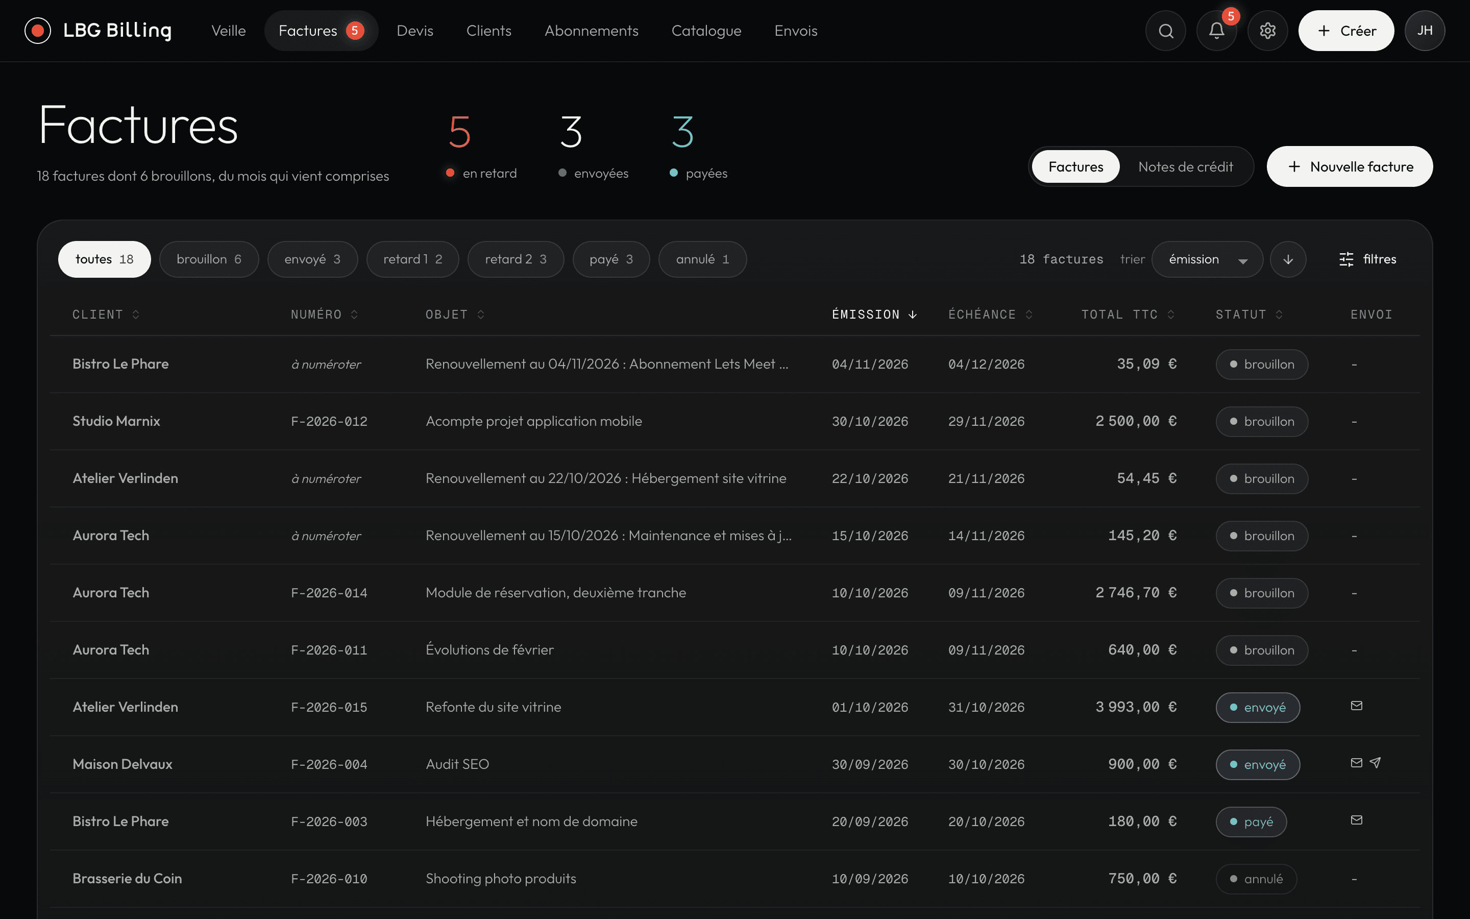Open Abonnements nav item
The height and width of the screenshot is (919, 1470).
tap(591, 31)
